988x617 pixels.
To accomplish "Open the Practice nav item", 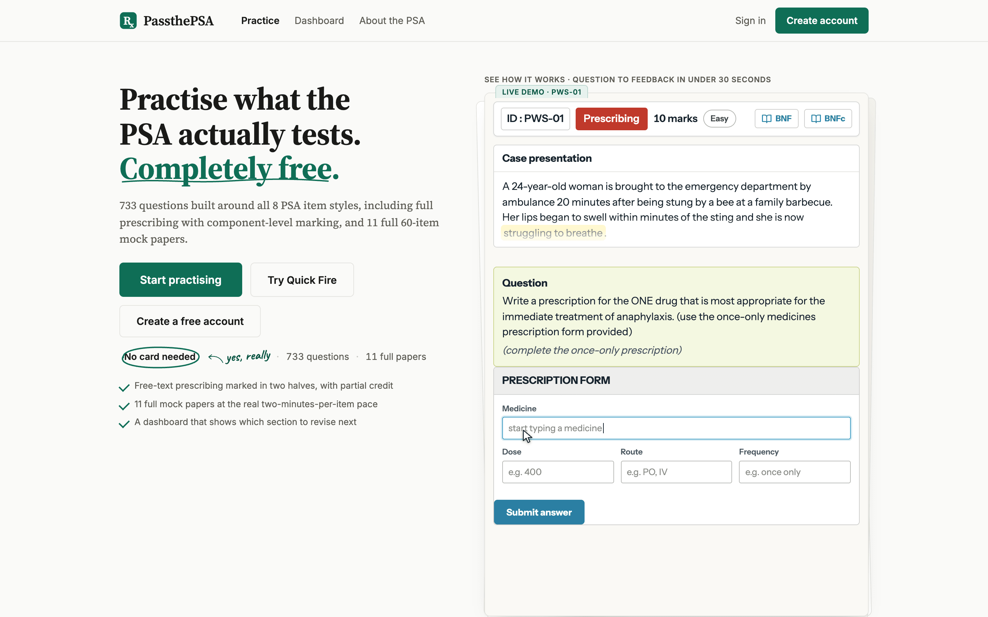I will (260, 21).
